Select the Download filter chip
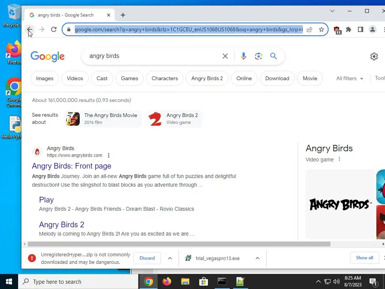Image resolution: width=385 pixels, height=289 pixels. (277, 78)
